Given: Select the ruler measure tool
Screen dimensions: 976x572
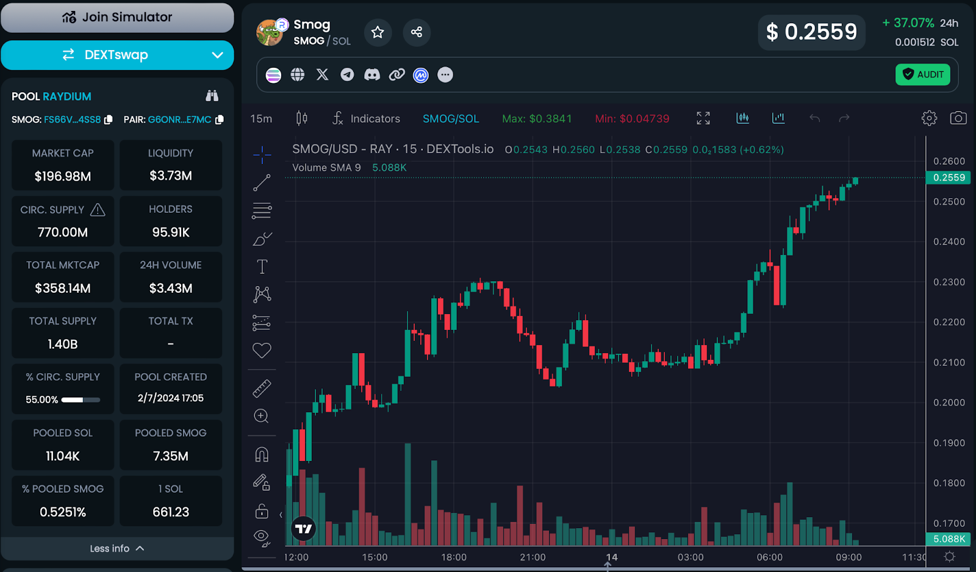Looking at the screenshot, I should [262, 388].
